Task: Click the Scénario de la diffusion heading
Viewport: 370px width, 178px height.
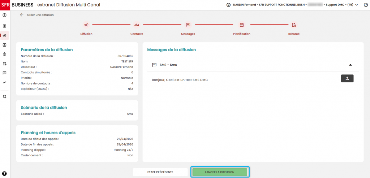Action: (44, 108)
